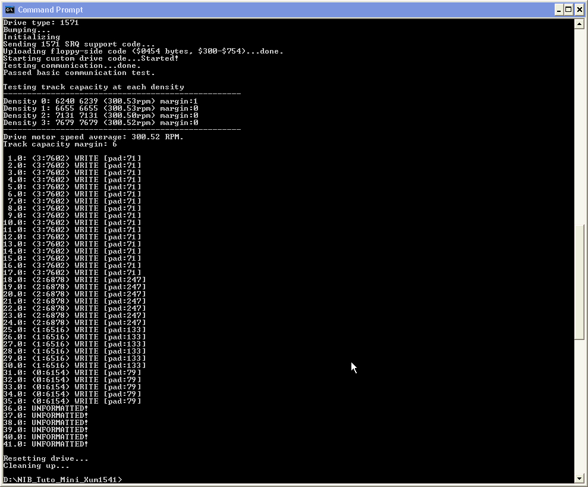The width and height of the screenshot is (588, 487).
Task: Click the 'Drive motor speed average' line
Action: pos(93,137)
